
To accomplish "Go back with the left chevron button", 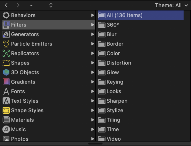I will [x=6, y=5].
